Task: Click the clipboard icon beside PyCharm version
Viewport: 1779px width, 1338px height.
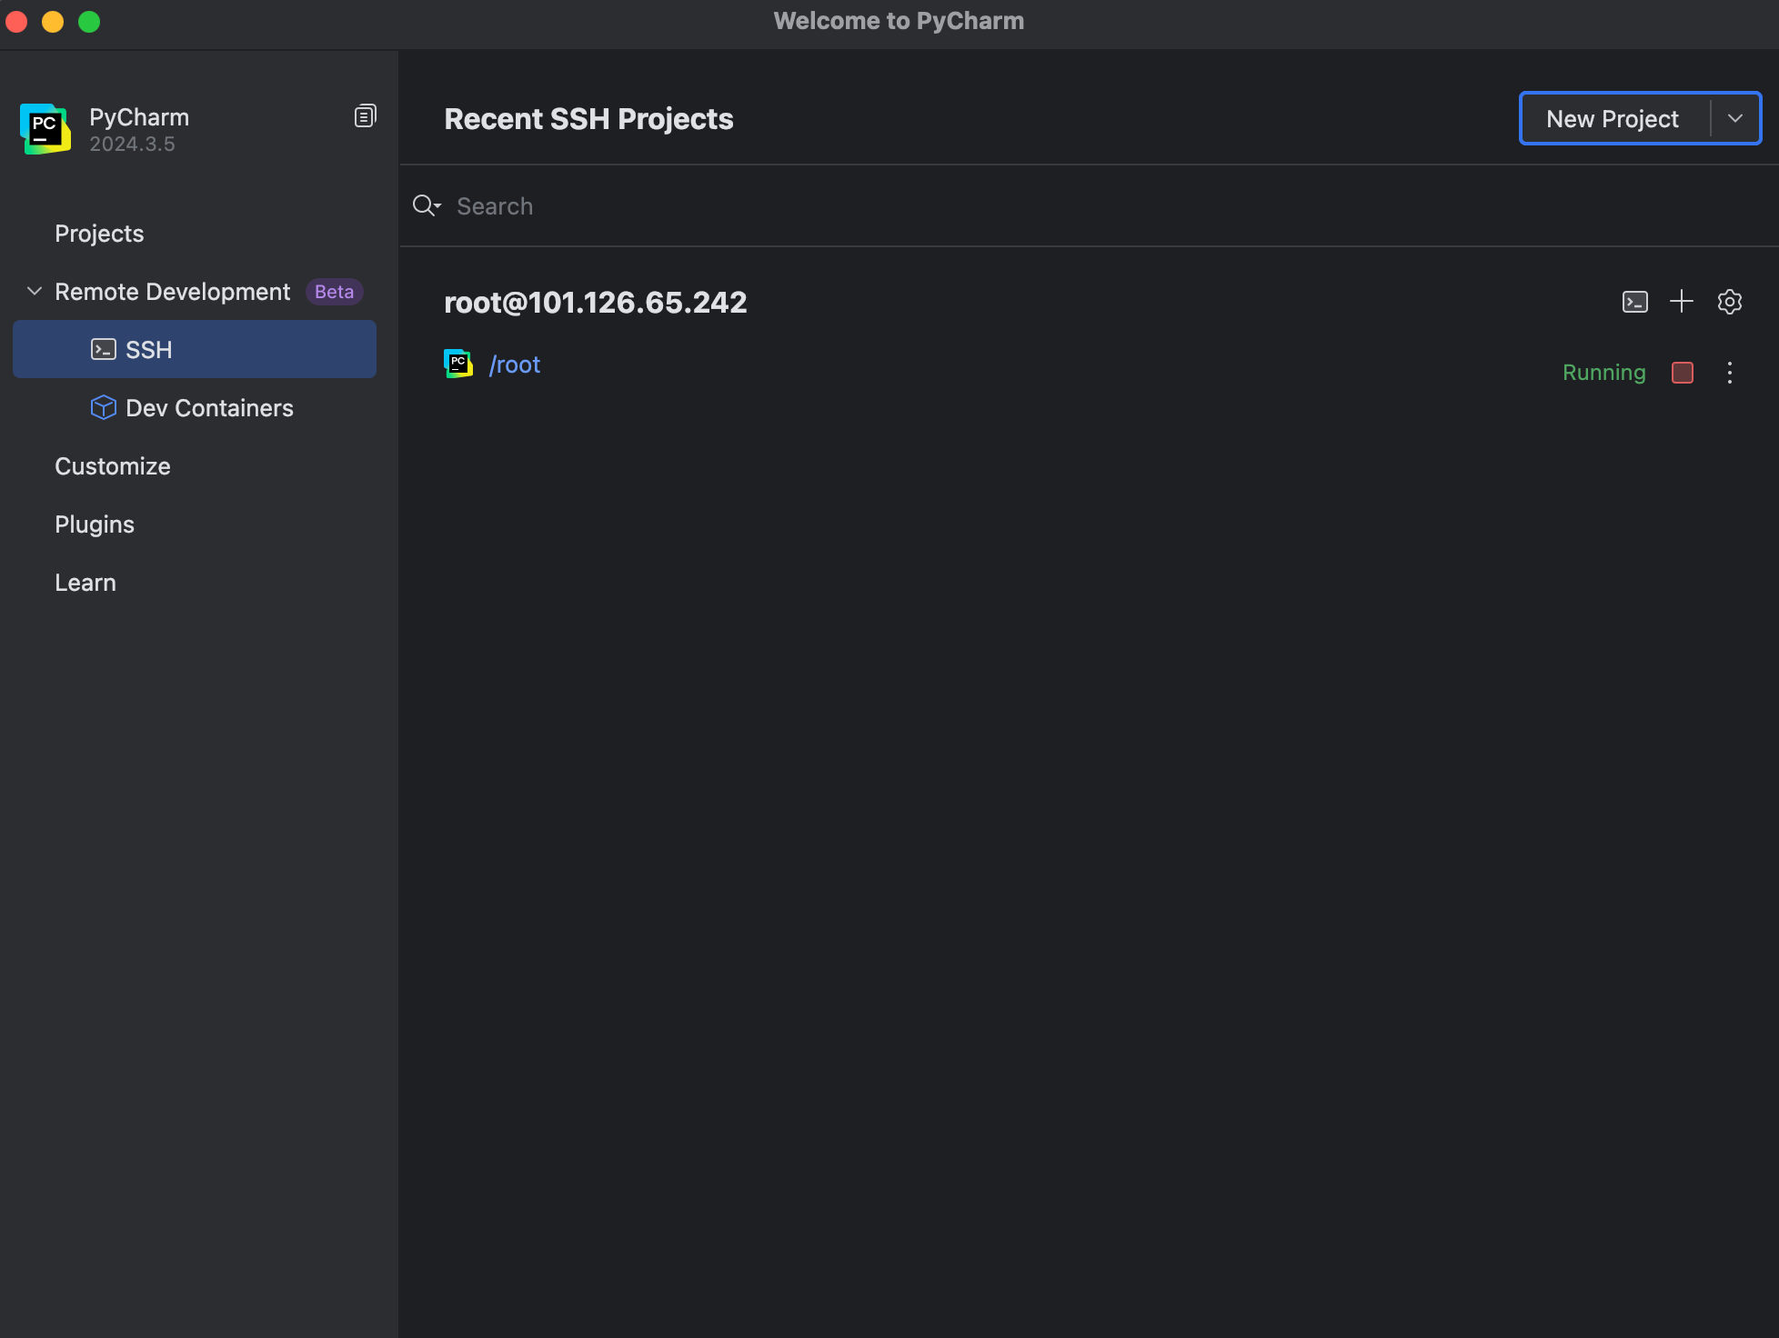Action: pos(365,116)
